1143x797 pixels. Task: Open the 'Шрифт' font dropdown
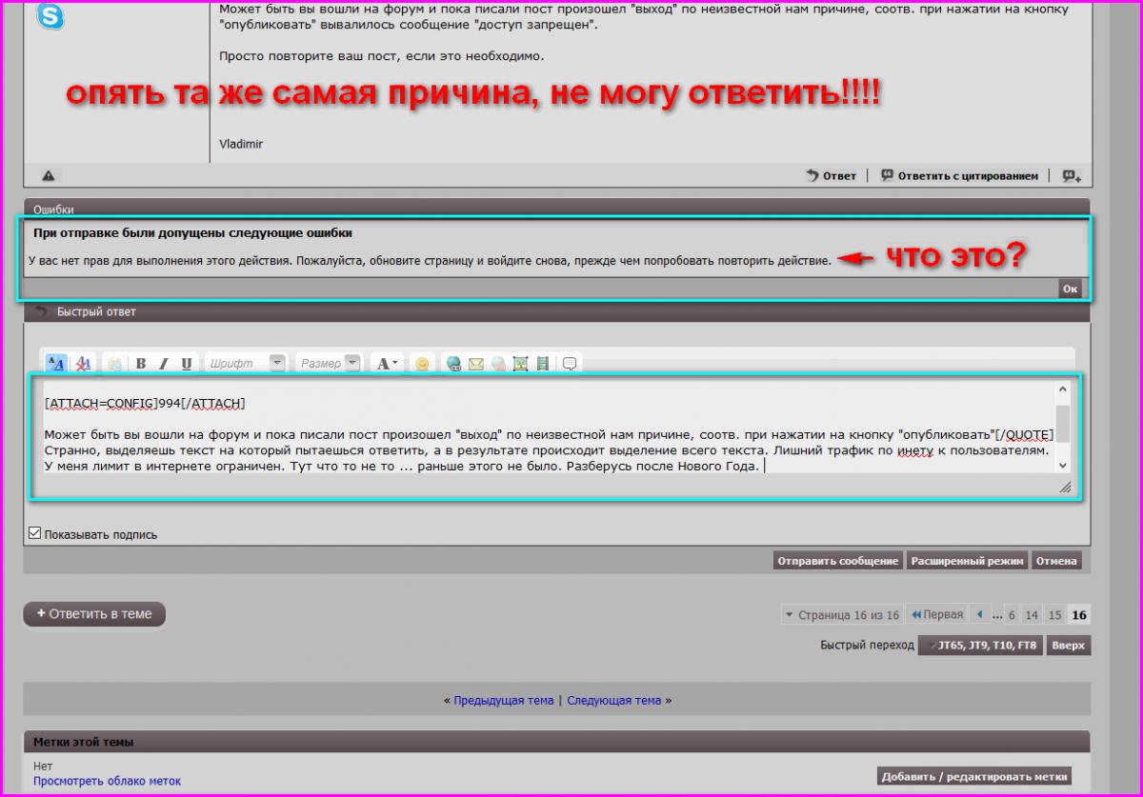pyautogui.click(x=246, y=364)
